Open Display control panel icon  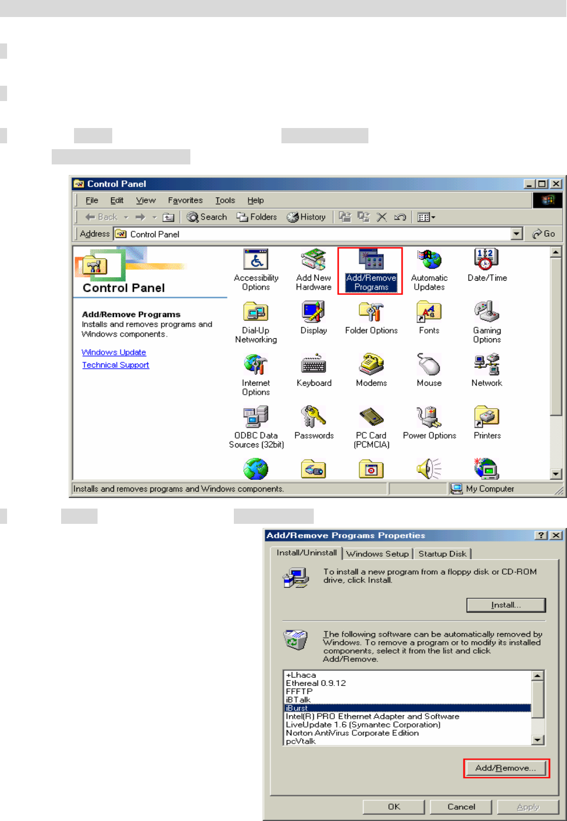click(314, 318)
